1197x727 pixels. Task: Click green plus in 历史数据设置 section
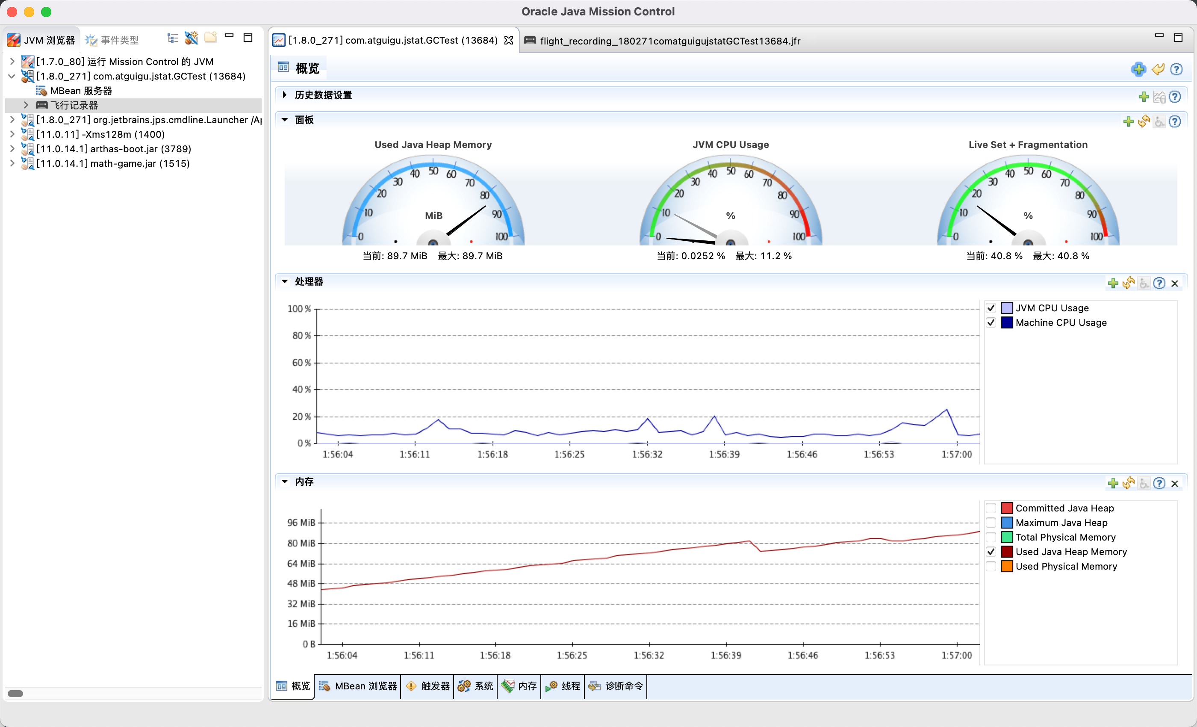[1144, 97]
